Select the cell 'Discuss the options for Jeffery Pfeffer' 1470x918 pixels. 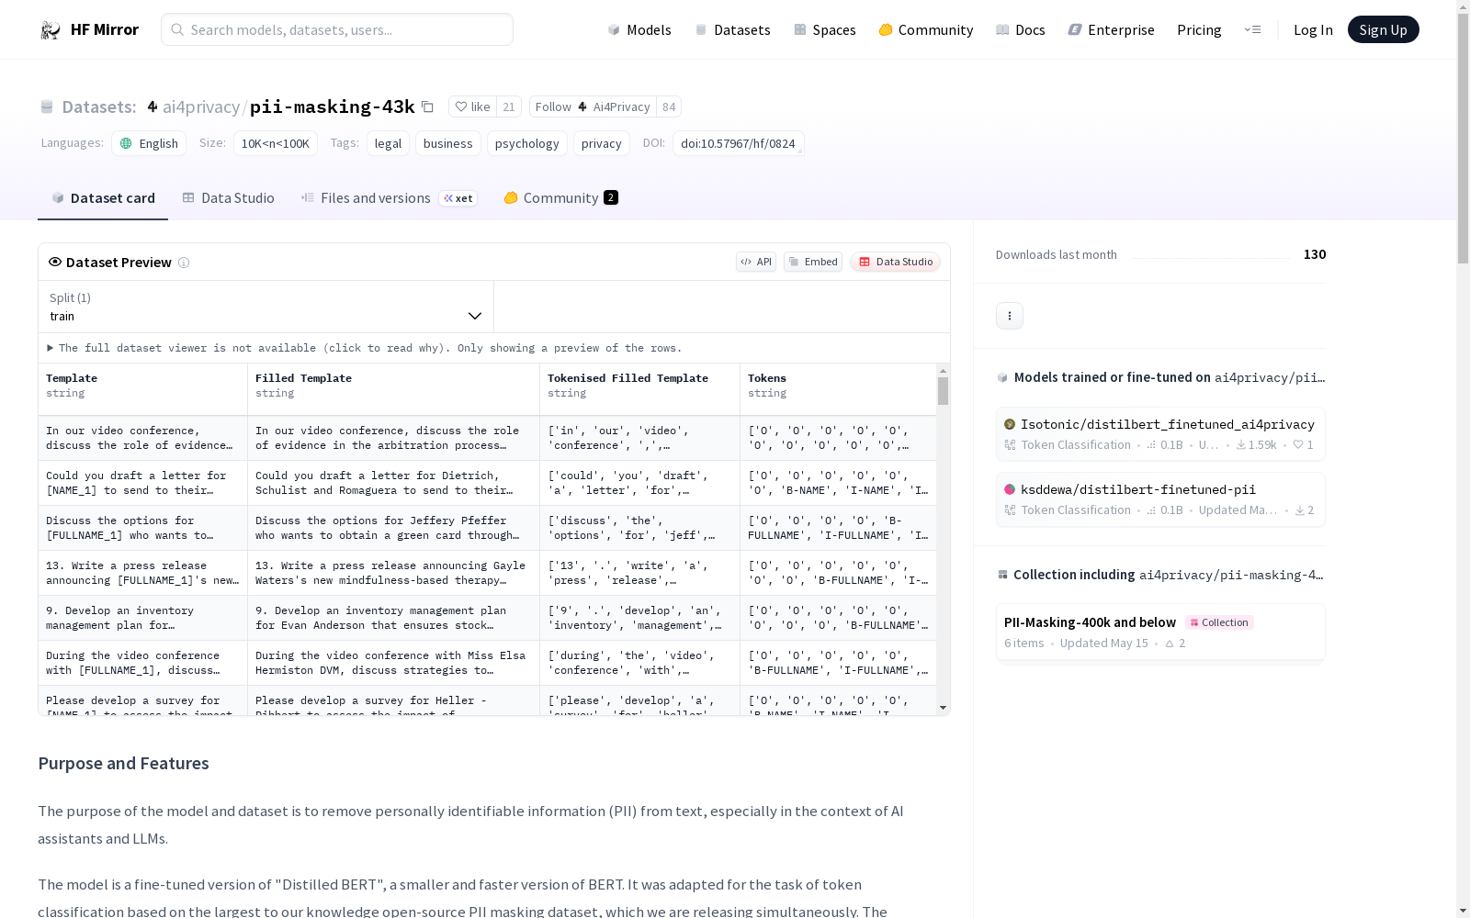click(x=393, y=528)
